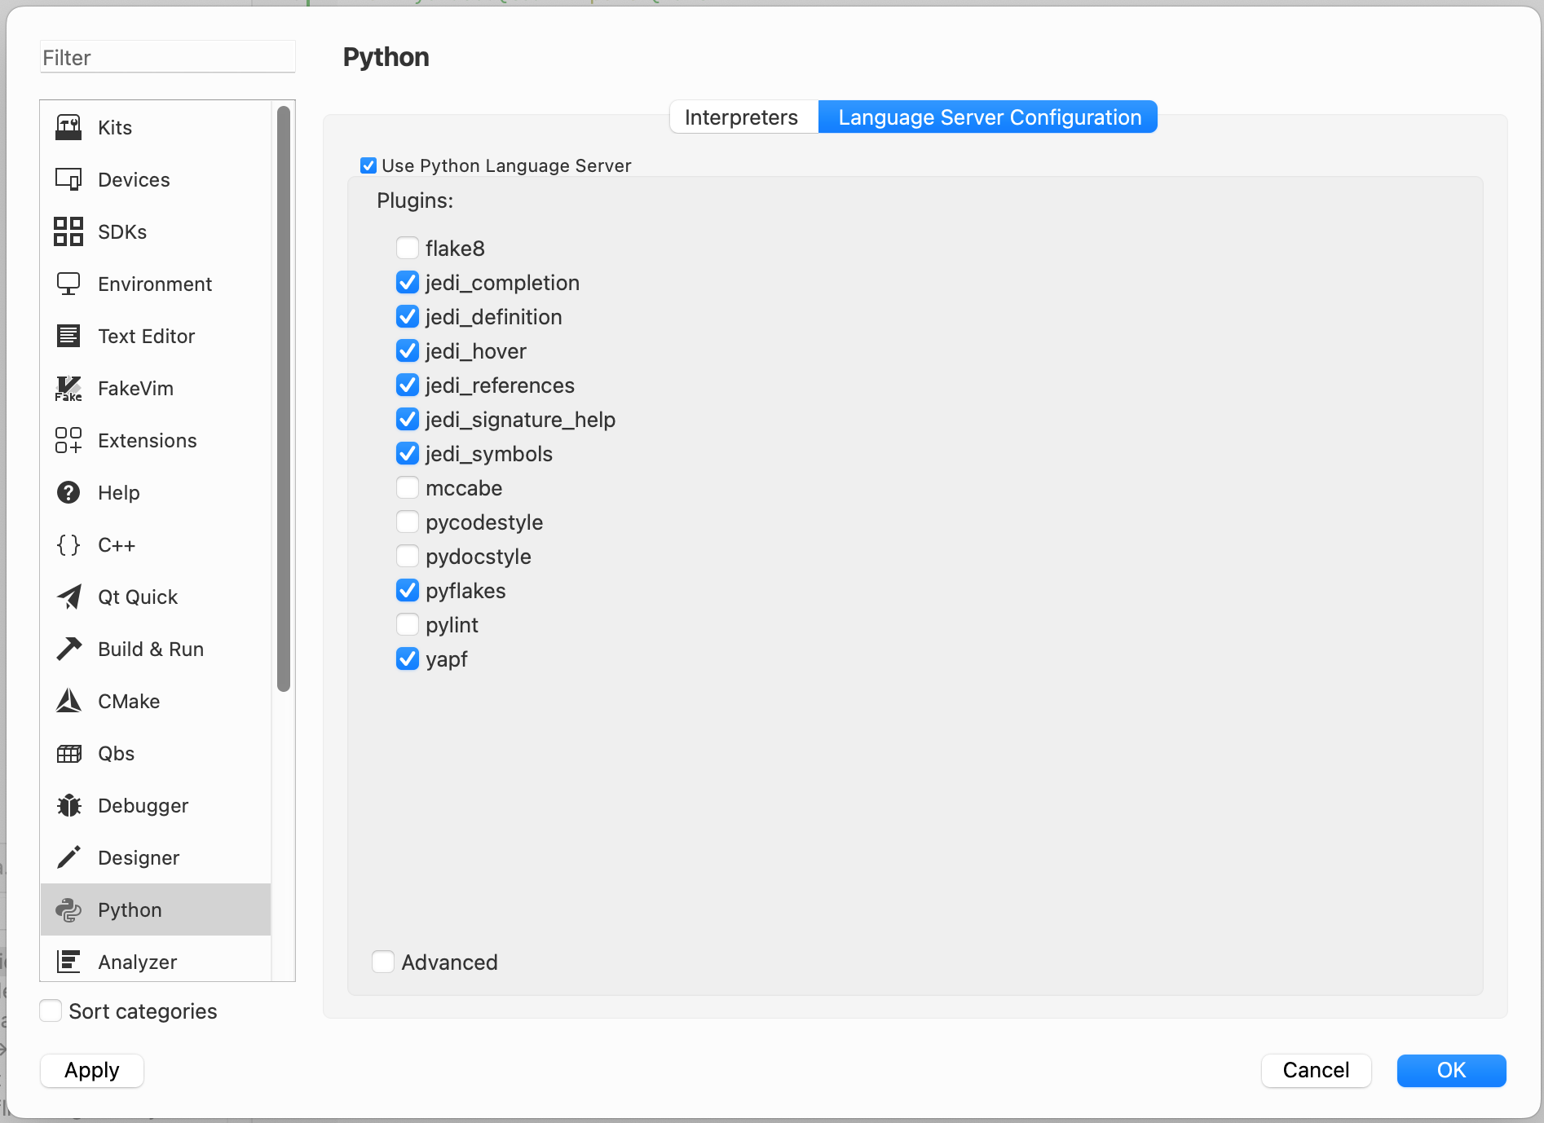Click the FakeVim icon

click(x=68, y=388)
